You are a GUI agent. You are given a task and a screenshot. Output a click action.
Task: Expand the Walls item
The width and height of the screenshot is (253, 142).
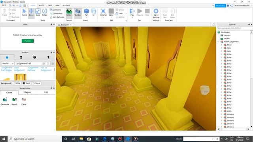[x=221, y=111]
